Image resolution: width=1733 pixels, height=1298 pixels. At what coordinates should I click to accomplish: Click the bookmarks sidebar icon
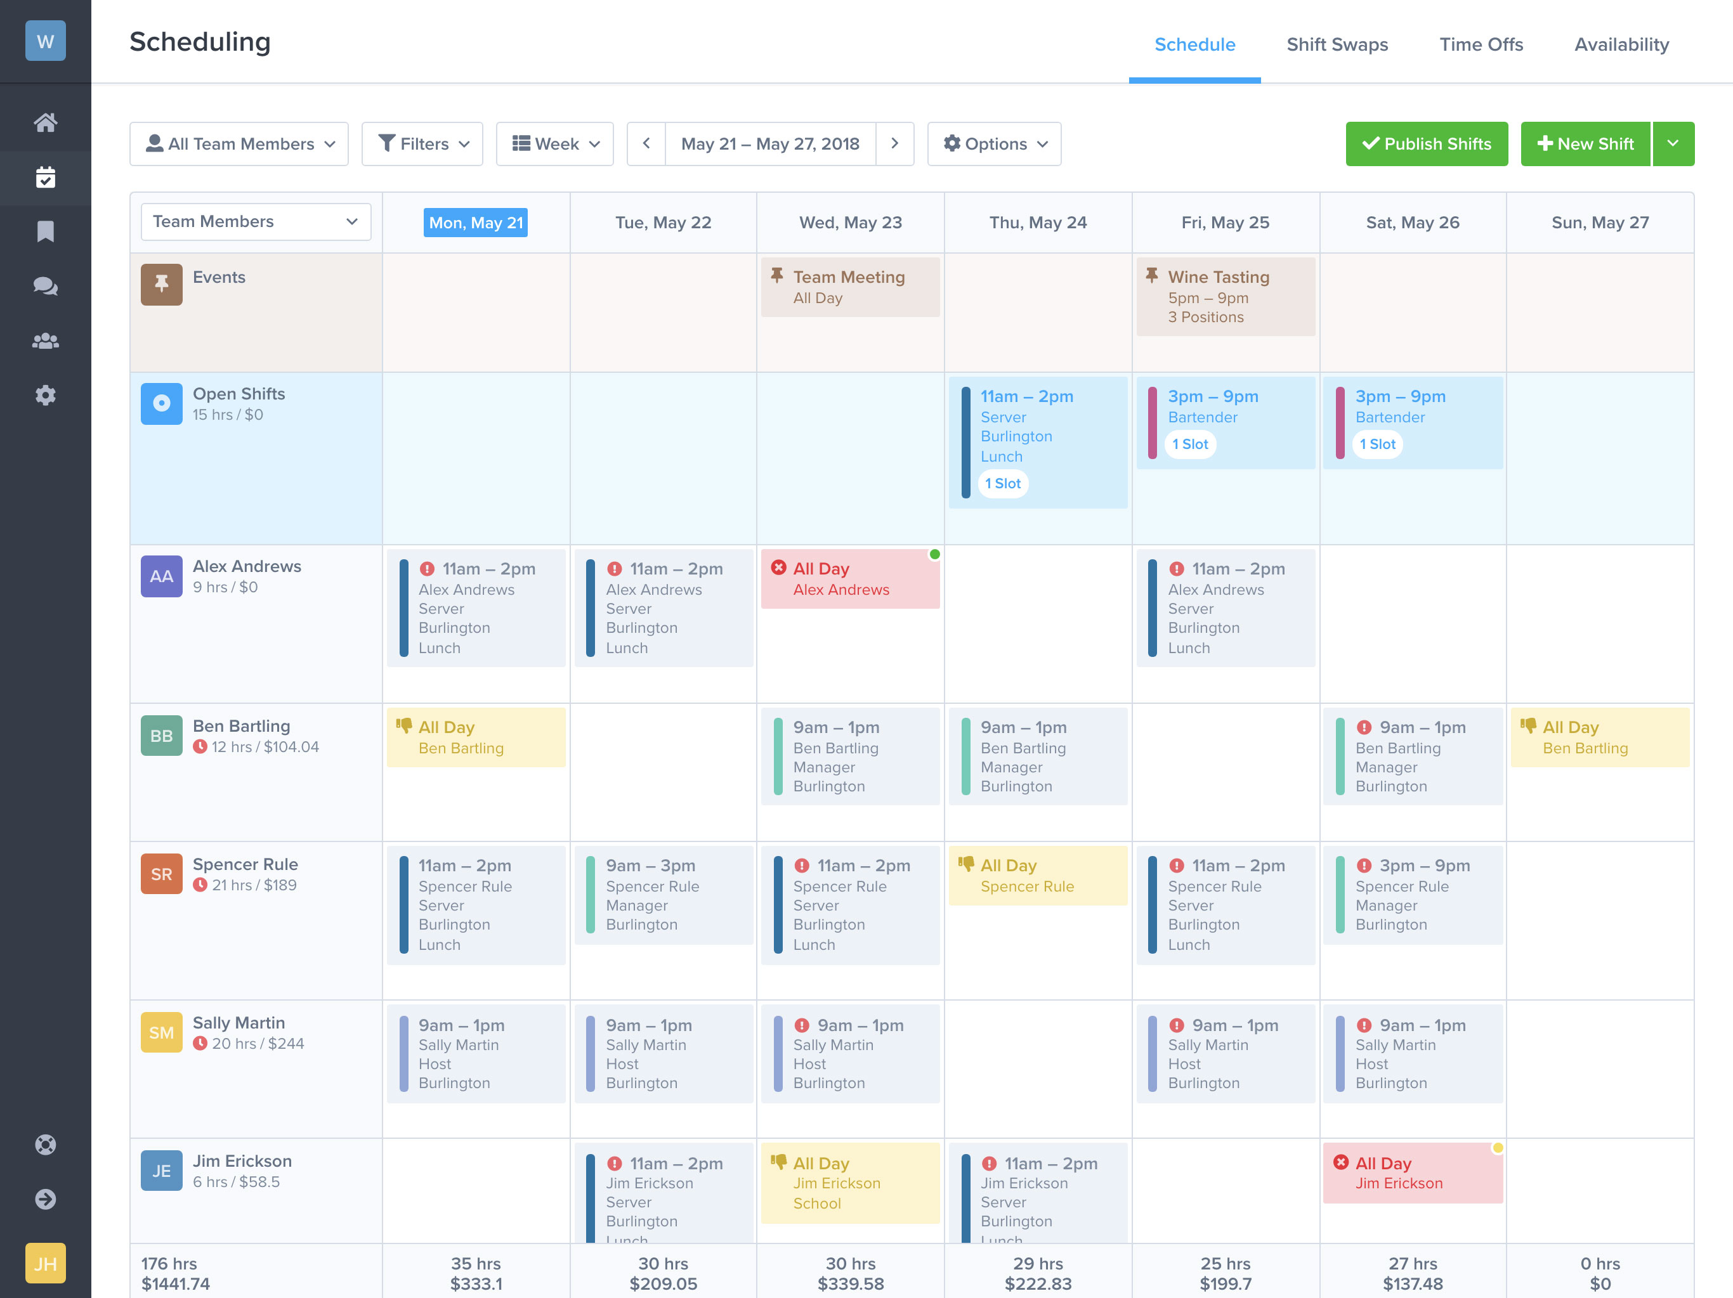pos(45,229)
